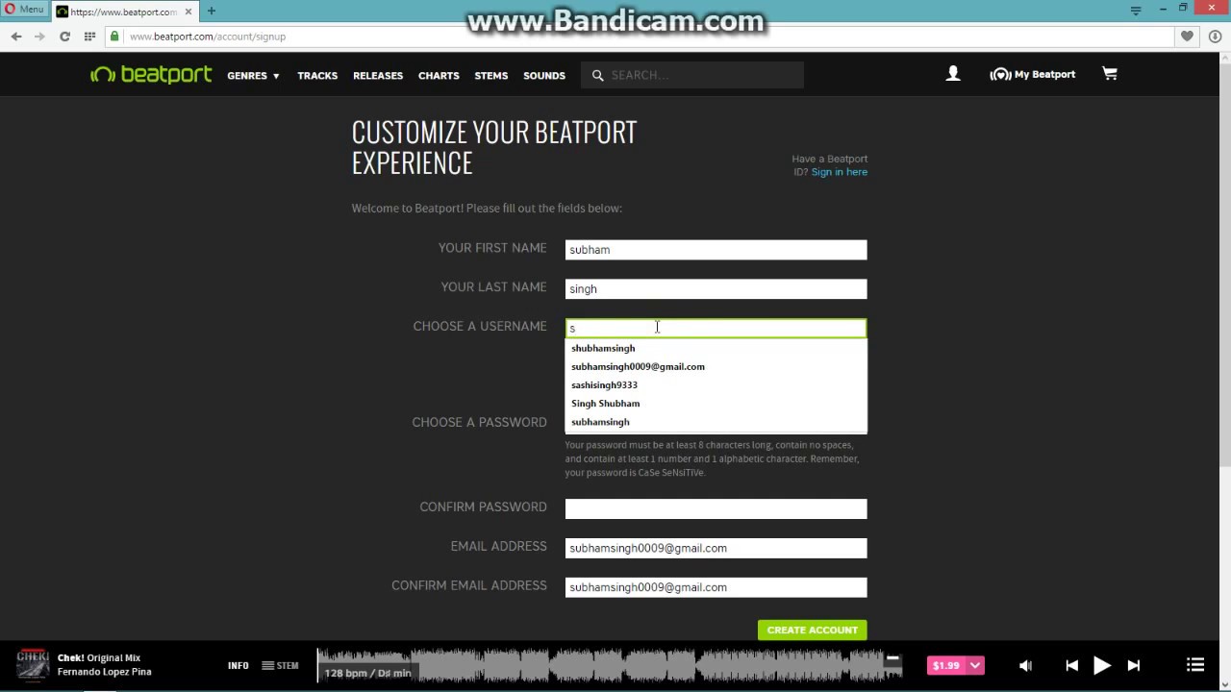The height and width of the screenshot is (692, 1231).
Task: Buy track for $1.99
Action: point(946,665)
